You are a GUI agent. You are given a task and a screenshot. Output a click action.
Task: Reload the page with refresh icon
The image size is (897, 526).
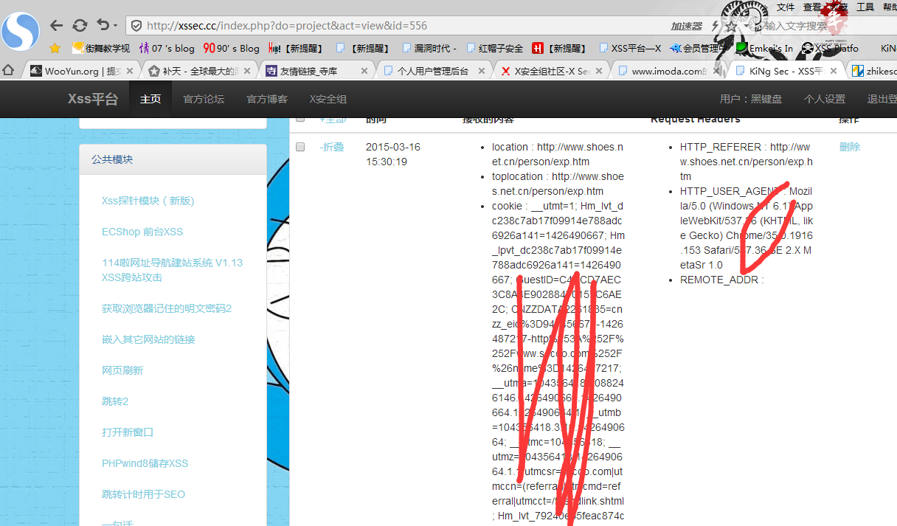(x=80, y=25)
